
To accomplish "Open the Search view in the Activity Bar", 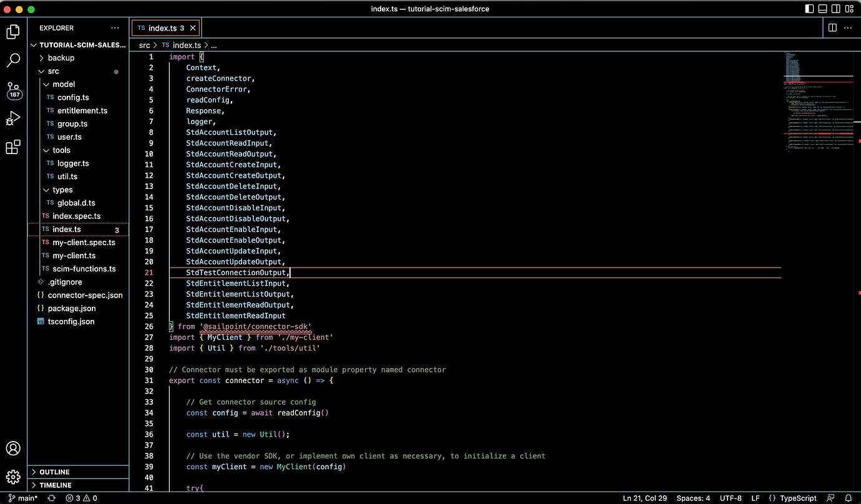I will pos(13,60).
